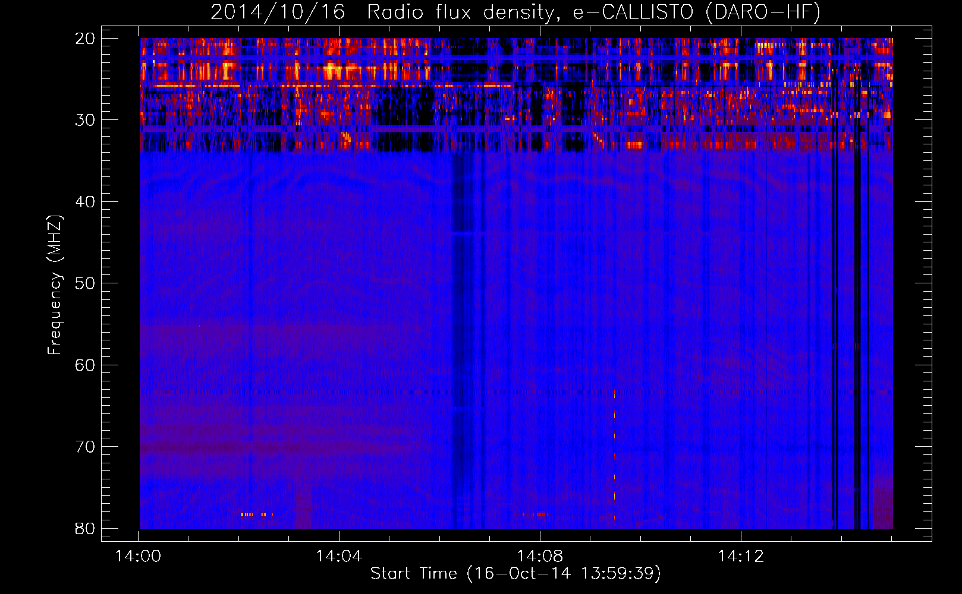Click the time tick label '14:08'
Screen dimensions: 962x594
click(540, 557)
